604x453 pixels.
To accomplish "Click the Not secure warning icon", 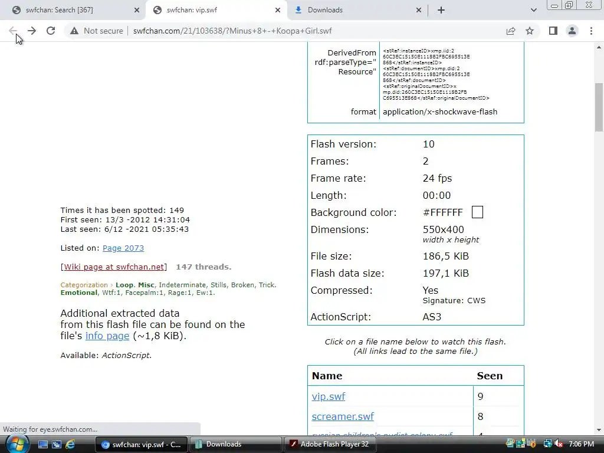I will point(74,31).
